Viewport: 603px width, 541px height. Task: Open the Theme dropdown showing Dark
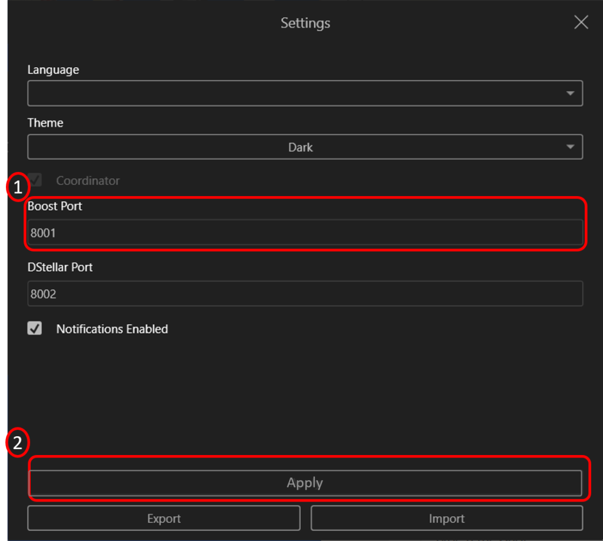click(304, 147)
